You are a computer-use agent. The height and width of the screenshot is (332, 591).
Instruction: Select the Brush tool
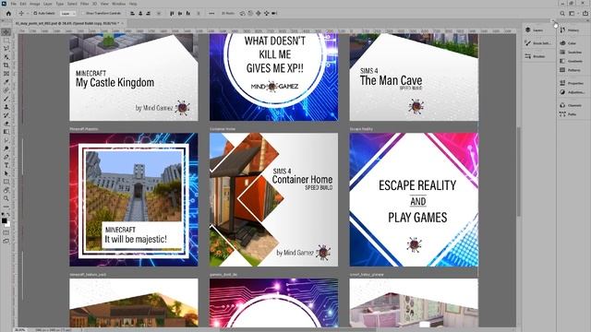point(6,99)
